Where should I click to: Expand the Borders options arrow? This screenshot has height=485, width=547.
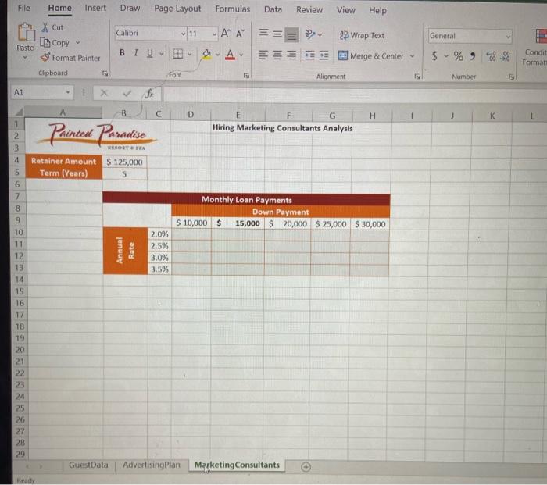click(x=189, y=54)
